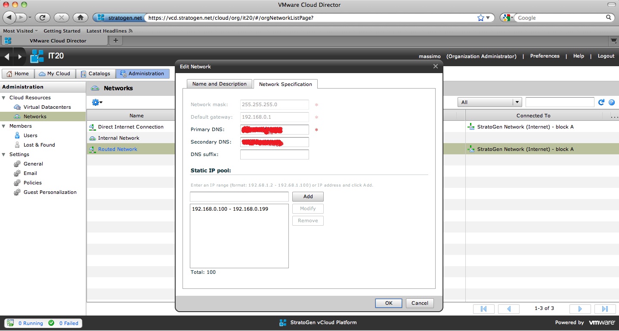
Task: Open Guest Personalization in sidebar
Action: pyautogui.click(x=50, y=192)
